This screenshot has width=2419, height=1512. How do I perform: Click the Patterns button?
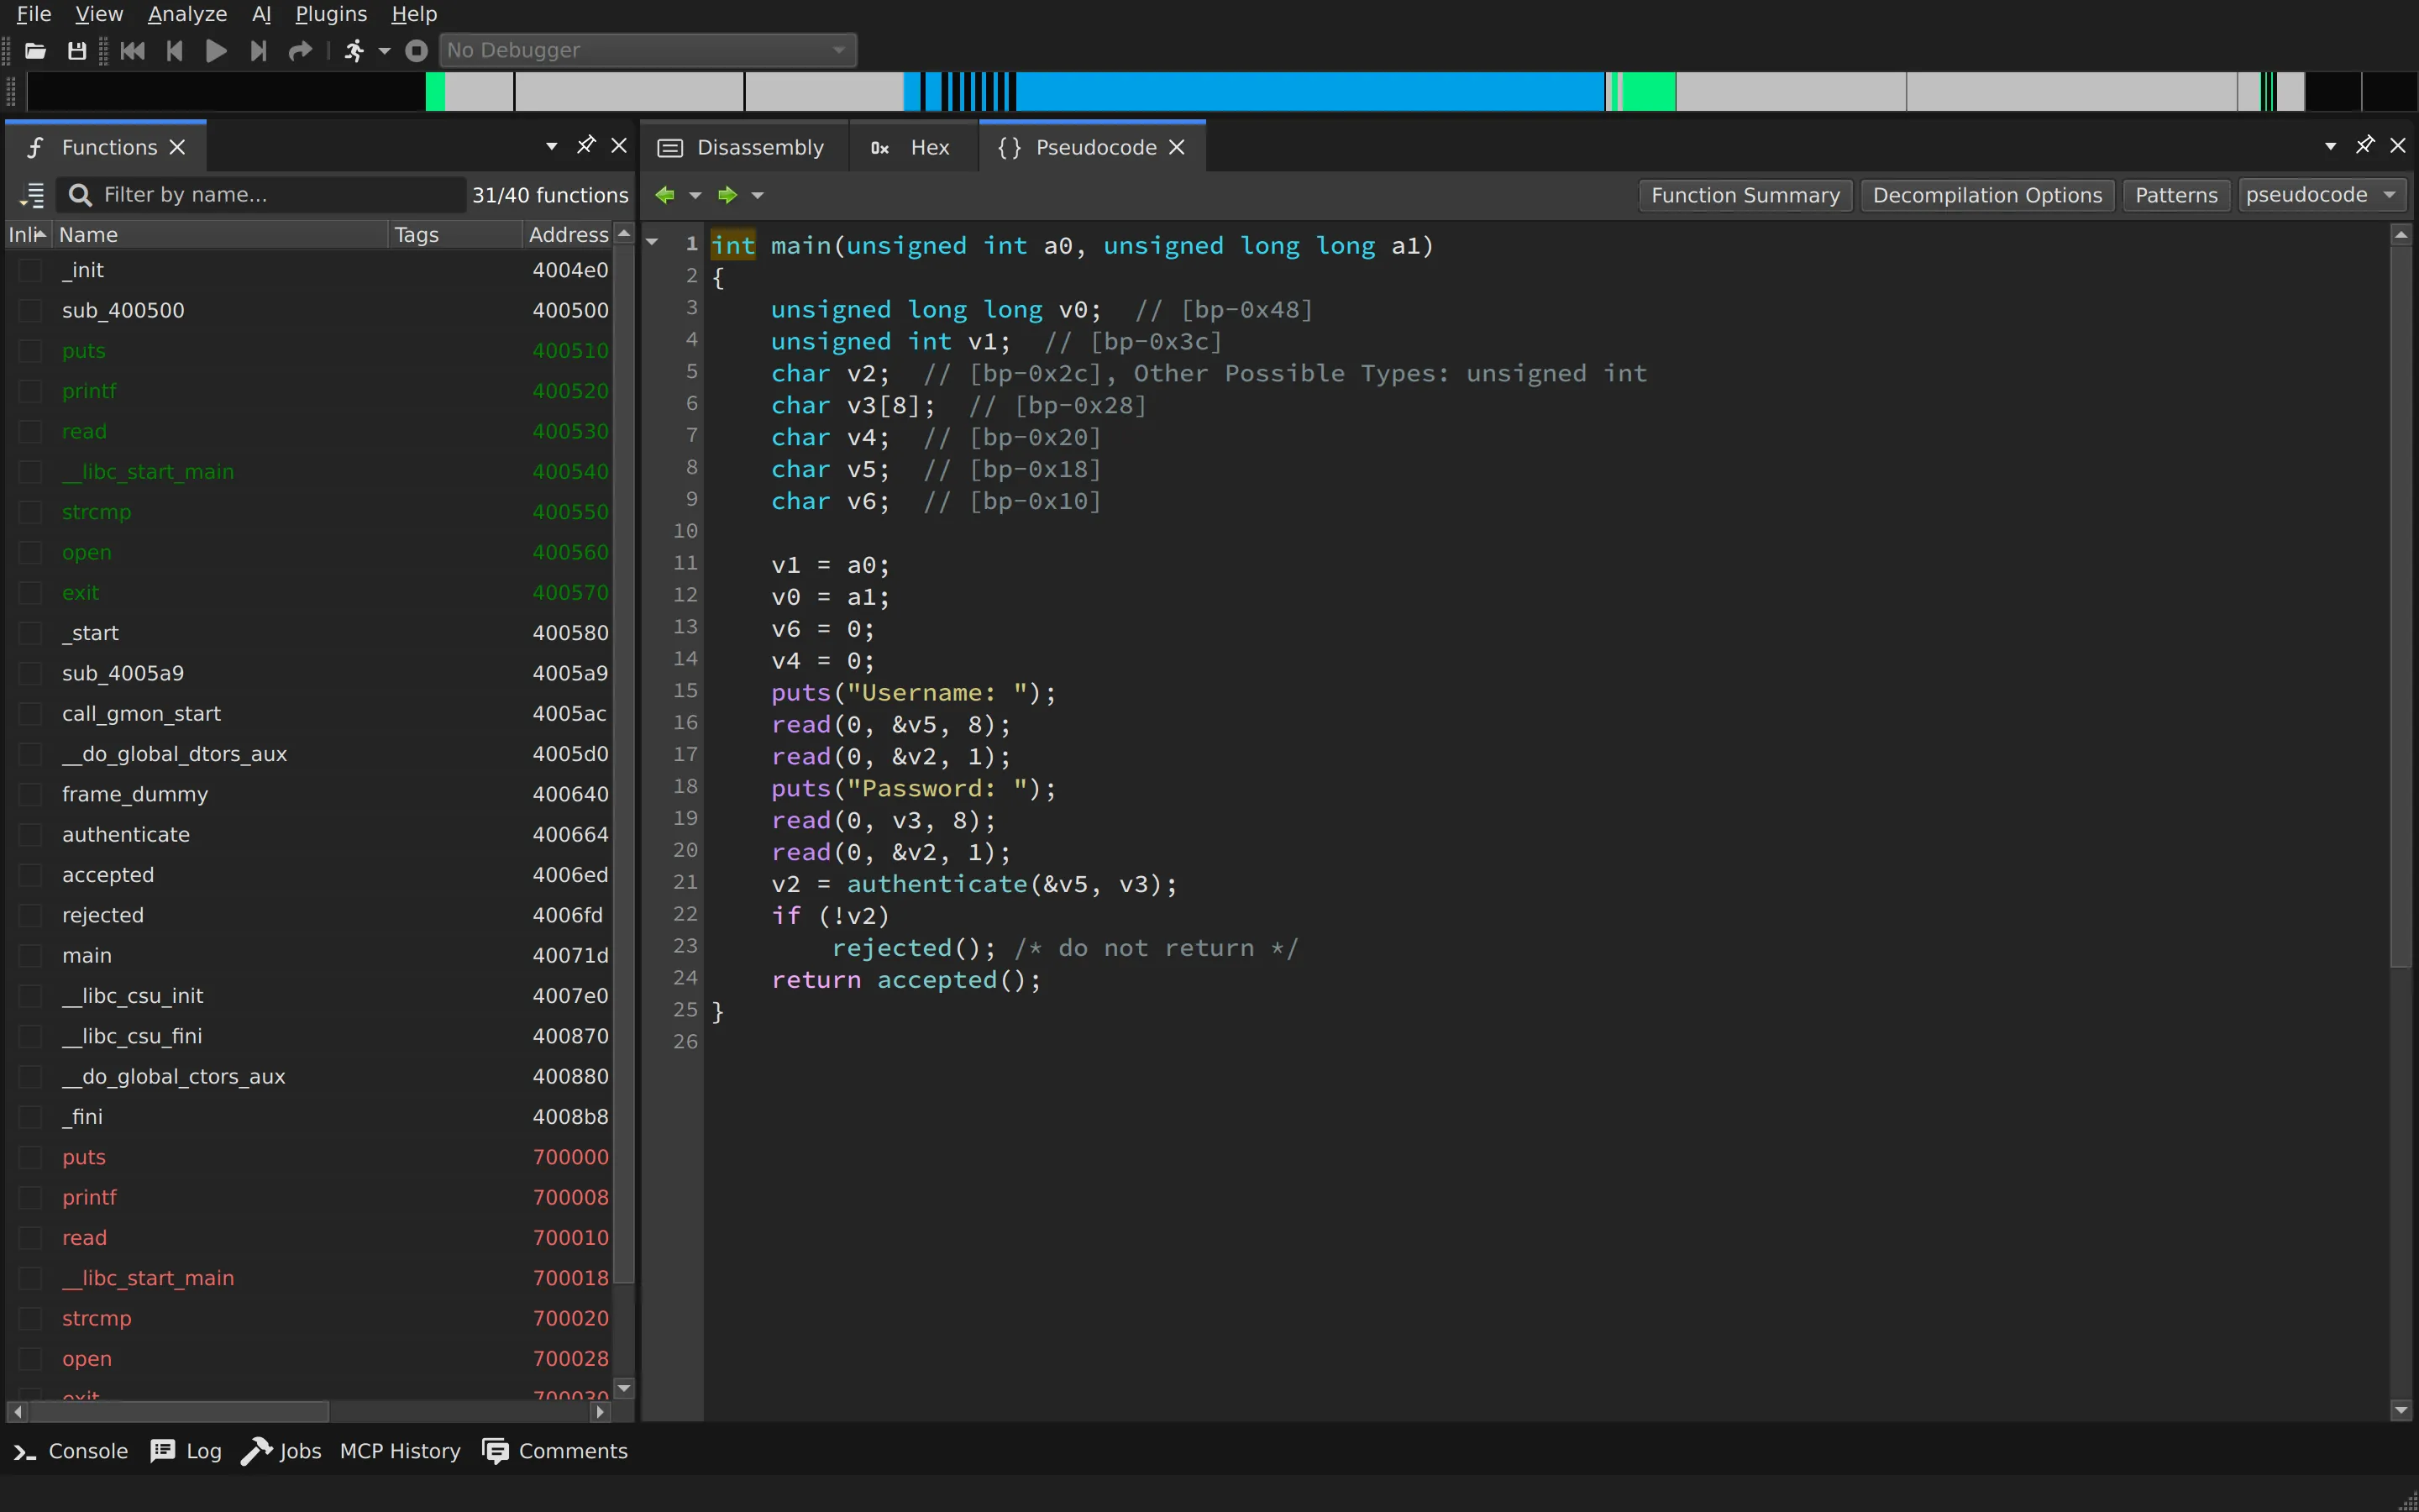pyautogui.click(x=2176, y=195)
